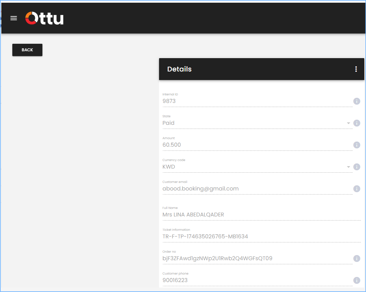Select the Order no field value
Viewport: 366px width, 292px height.
258,258
